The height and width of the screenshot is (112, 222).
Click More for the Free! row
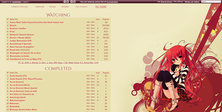93,31
